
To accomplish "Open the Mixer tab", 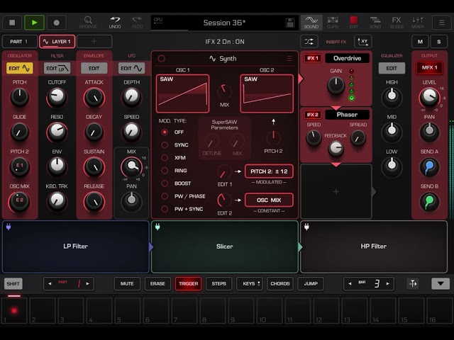I will click(x=418, y=23).
